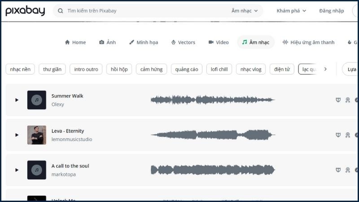Open the Âm nhạc search category dropdown
359x202 pixels.
pos(245,11)
